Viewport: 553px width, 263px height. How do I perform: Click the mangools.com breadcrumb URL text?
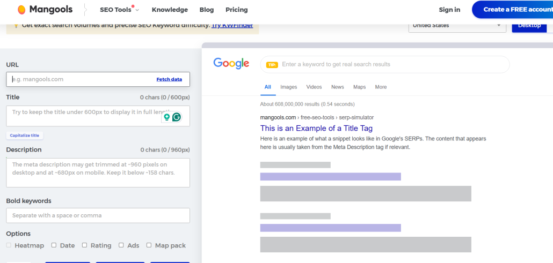317,118
